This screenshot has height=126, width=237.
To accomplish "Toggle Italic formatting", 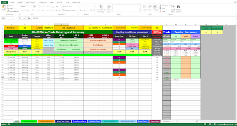I will click(x=24, y=10).
